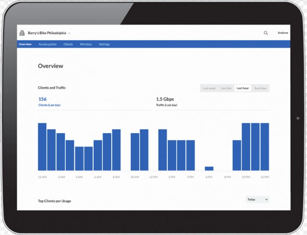Click the search magnifier icon
307x235 pixels.
(x=265, y=33)
